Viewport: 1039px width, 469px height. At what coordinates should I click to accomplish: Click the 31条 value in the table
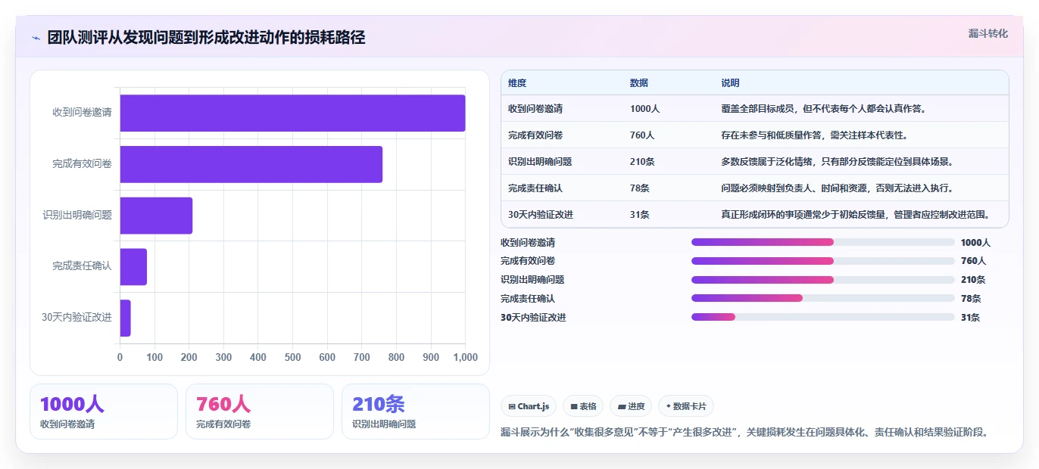tap(640, 215)
